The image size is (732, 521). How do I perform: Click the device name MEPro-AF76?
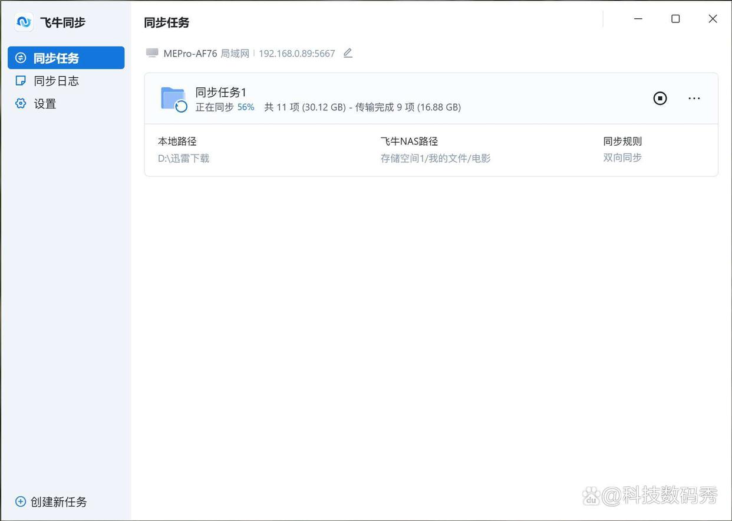click(190, 53)
